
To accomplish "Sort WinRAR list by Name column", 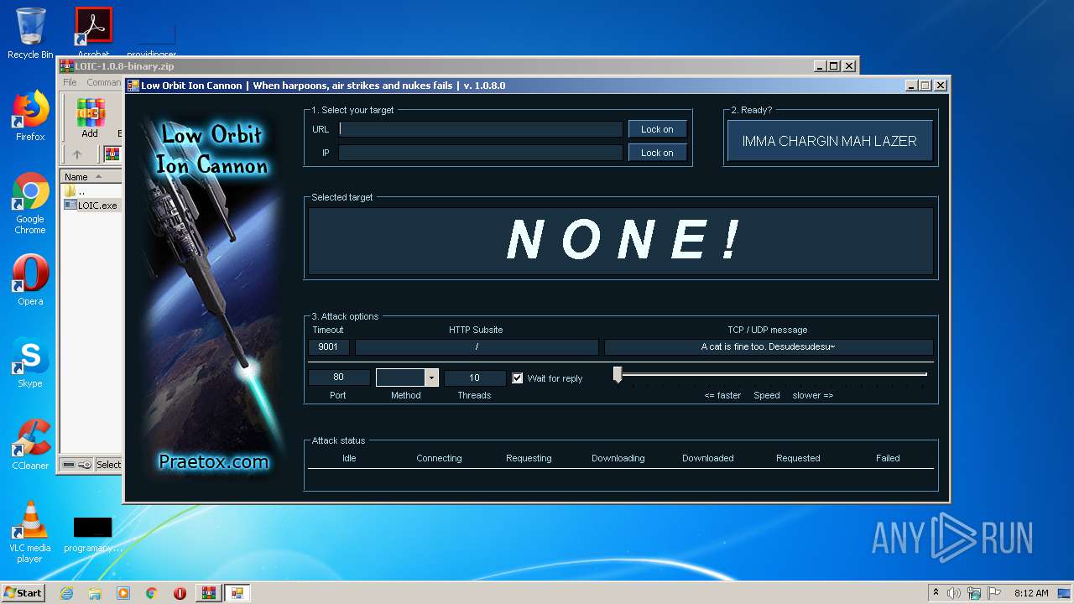I will pyautogui.click(x=91, y=177).
